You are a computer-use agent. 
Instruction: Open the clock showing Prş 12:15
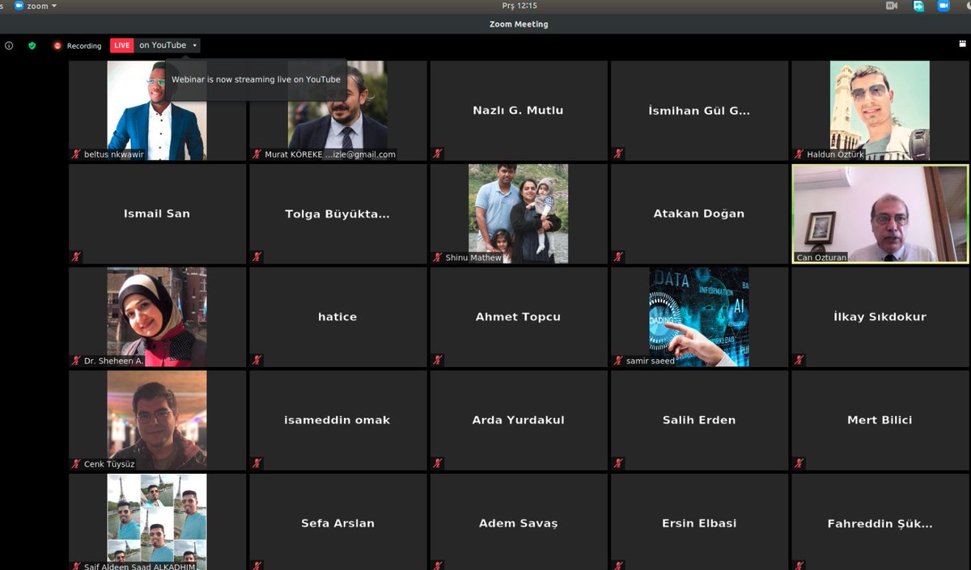coord(519,6)
